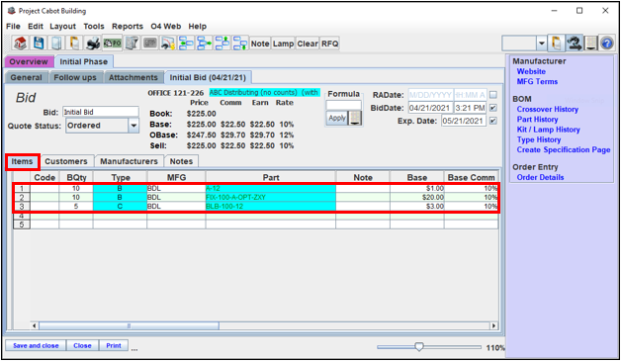Click the Clear toolbar button
This screenshot has height=362, width=621.
pos(308,44)
